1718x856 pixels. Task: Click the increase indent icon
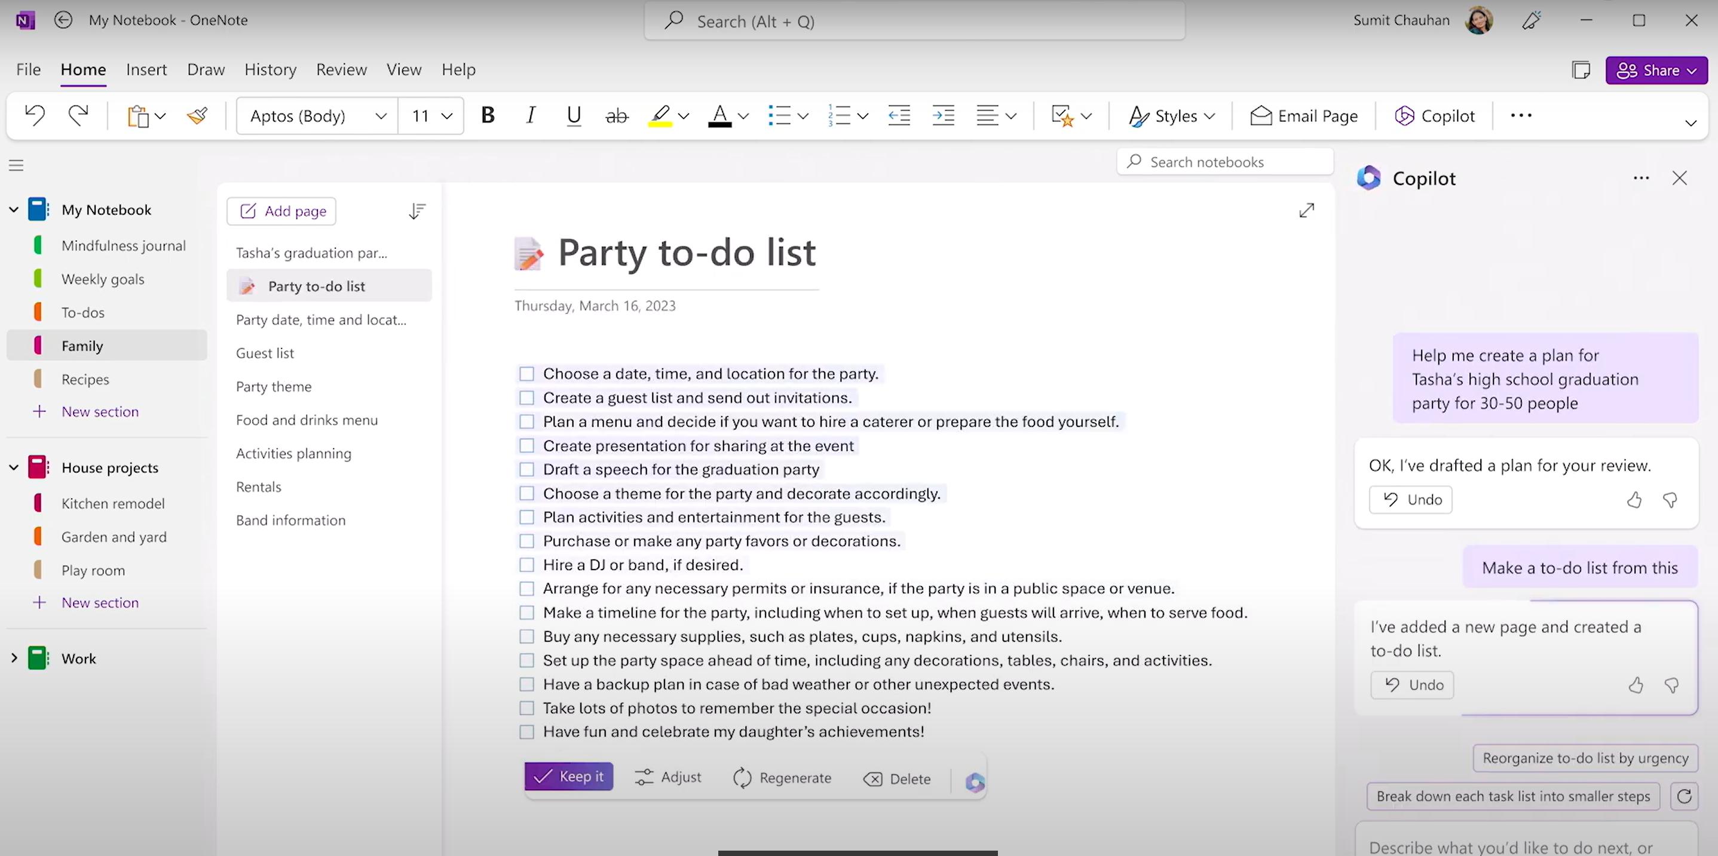(943, 116)
